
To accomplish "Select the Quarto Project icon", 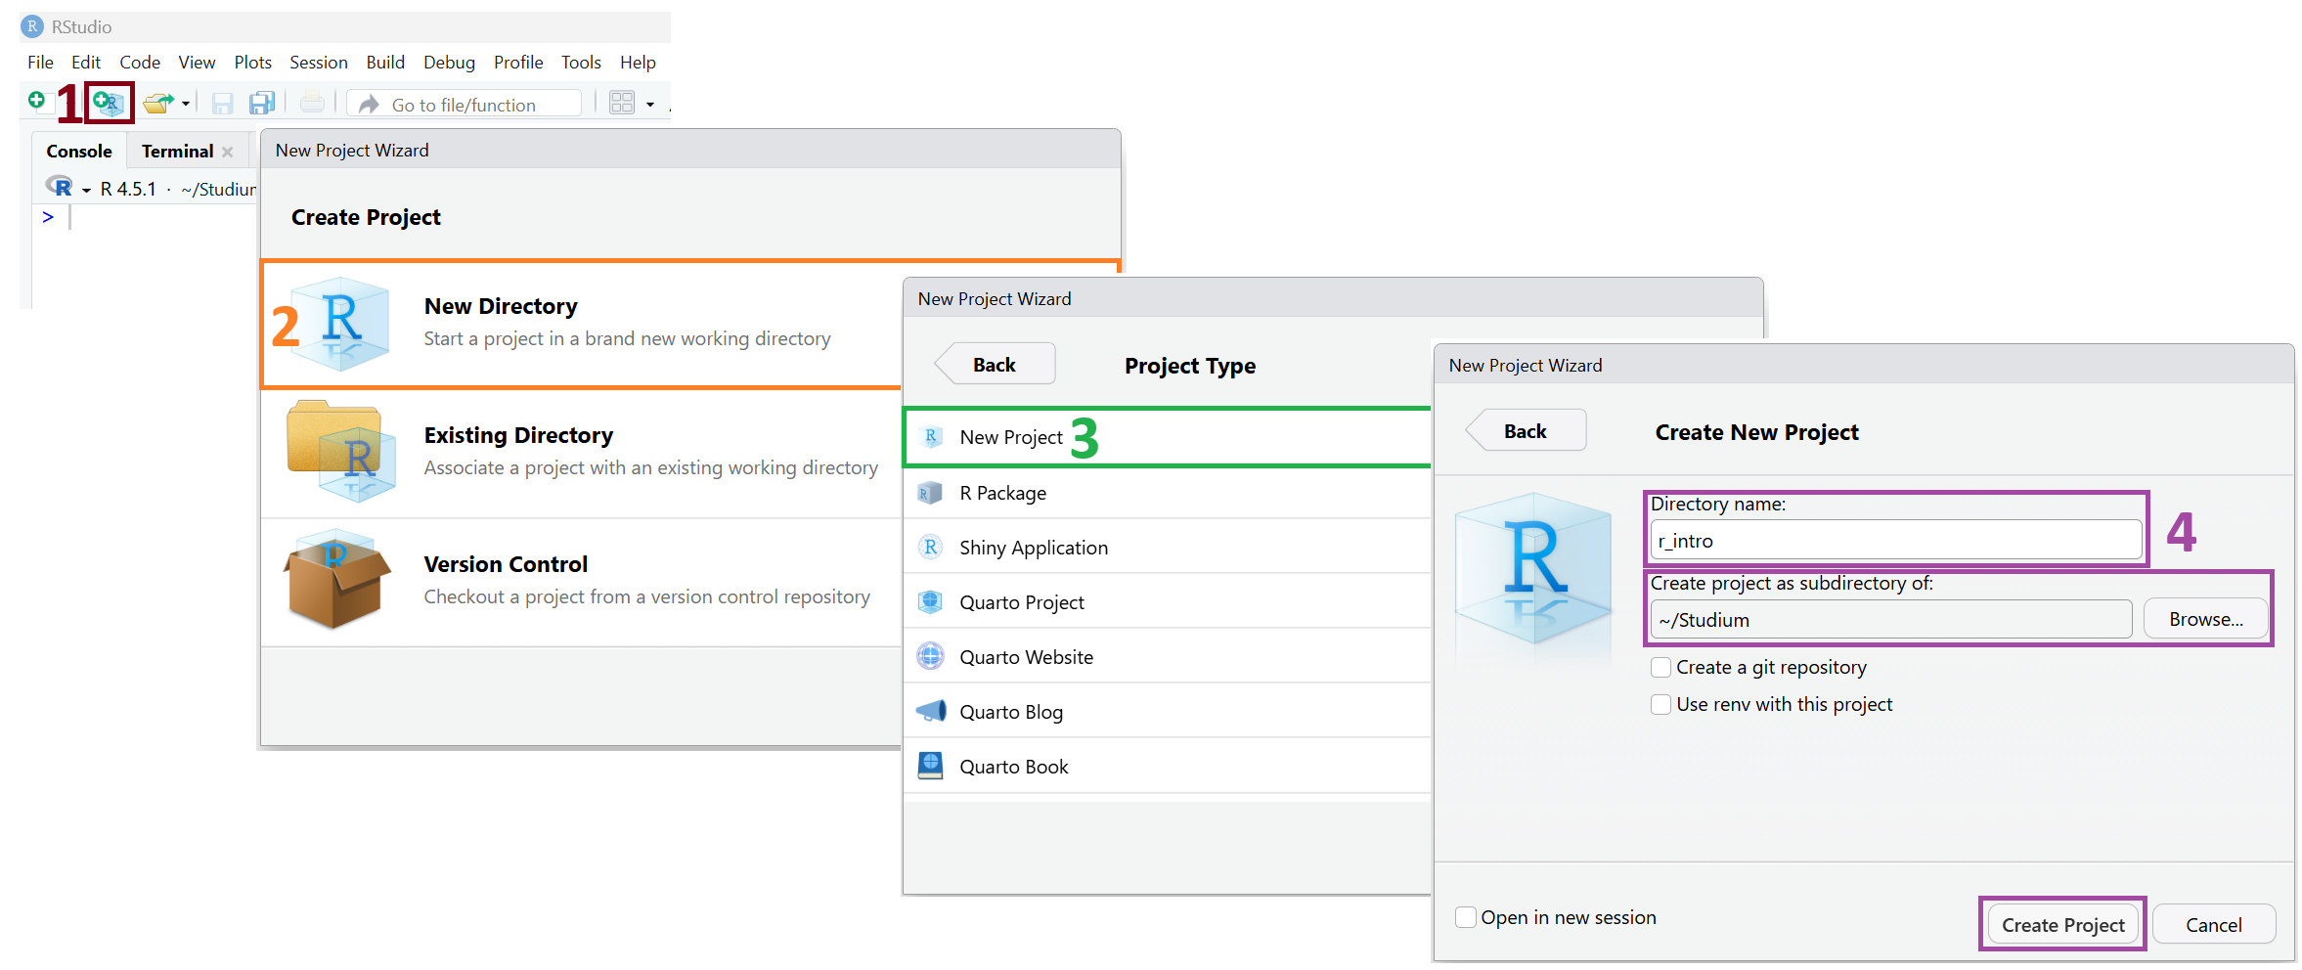I will [930, 602].
